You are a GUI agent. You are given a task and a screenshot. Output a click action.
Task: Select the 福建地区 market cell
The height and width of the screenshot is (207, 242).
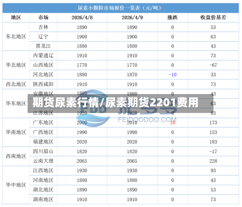pos(43,142)
